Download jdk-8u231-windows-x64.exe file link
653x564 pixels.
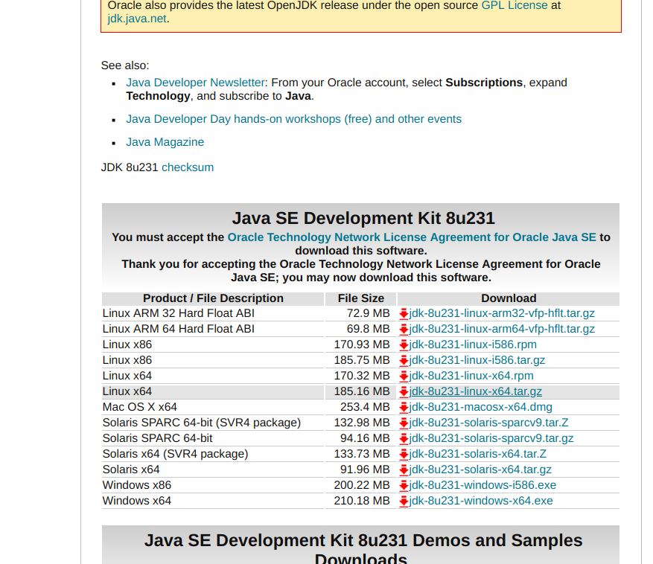tap(481, 501)
